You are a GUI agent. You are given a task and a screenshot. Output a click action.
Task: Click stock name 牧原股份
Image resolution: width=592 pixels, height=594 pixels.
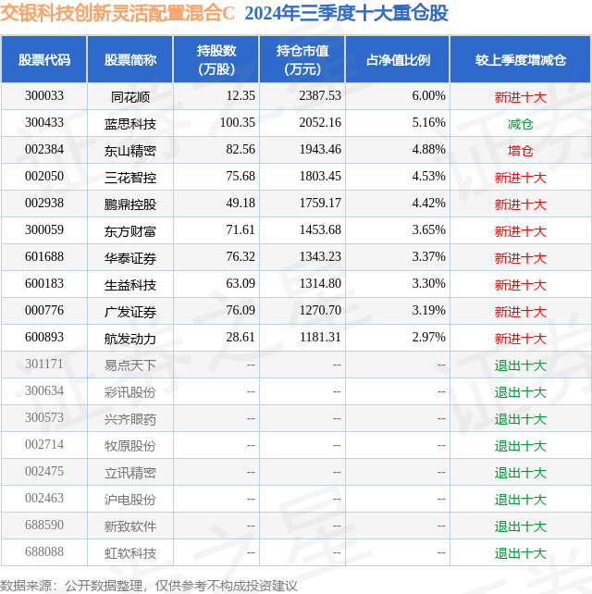tap(130, 446)
